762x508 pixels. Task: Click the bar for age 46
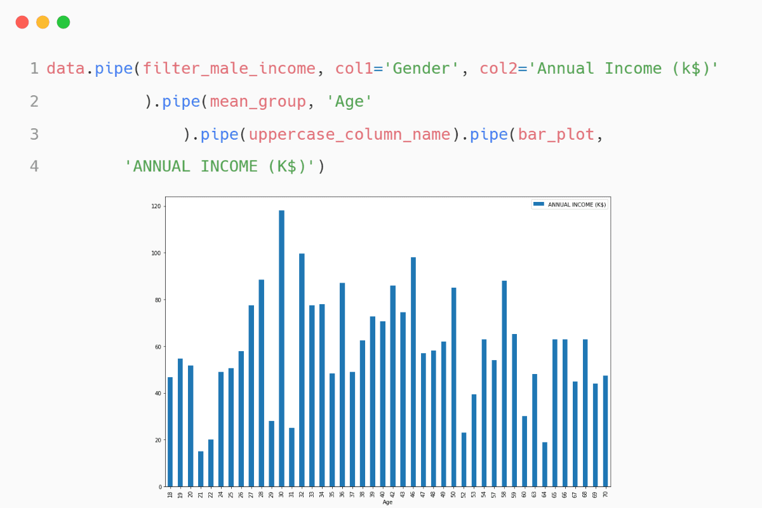click(413, 372)
